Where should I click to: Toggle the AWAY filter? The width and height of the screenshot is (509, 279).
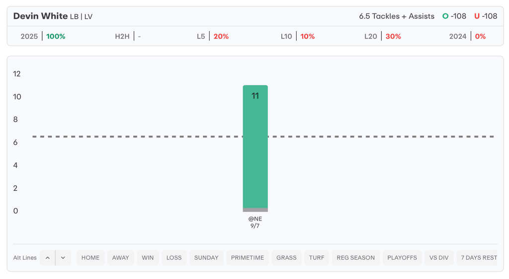coord(120,258)
